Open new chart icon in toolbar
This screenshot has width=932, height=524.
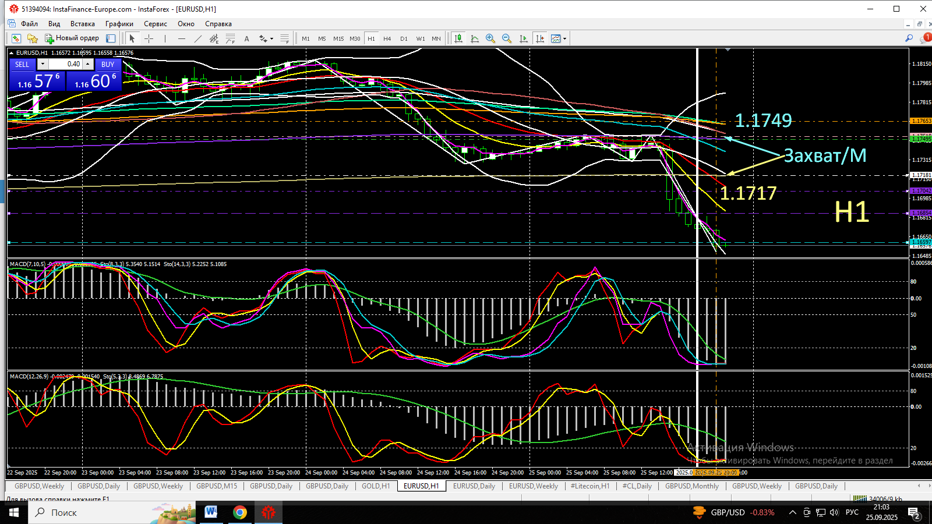pos(16,38)
